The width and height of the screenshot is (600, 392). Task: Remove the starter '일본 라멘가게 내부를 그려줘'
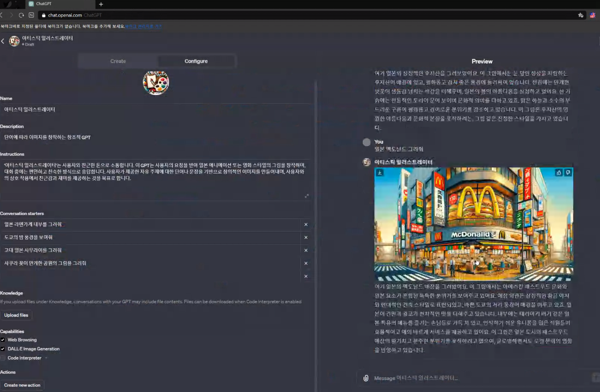[x=306, y=224]
